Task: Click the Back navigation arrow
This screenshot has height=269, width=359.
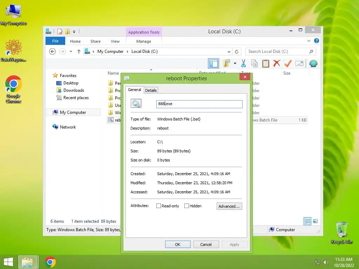Action: (x=53, y=51)
